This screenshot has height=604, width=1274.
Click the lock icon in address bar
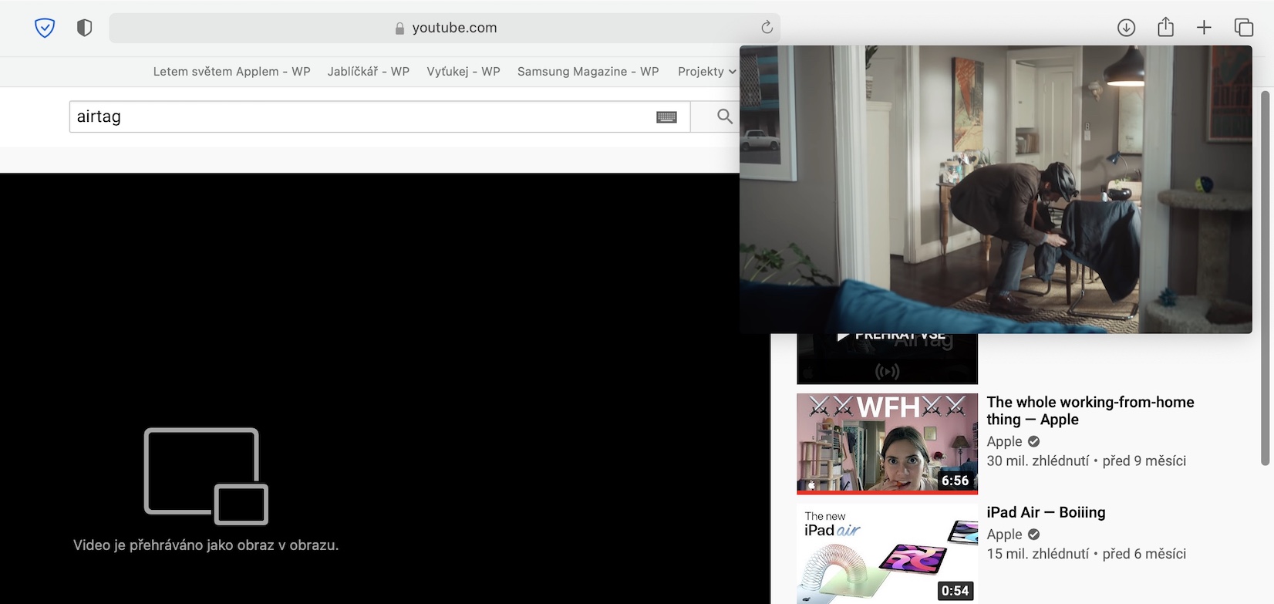[399, 29]
